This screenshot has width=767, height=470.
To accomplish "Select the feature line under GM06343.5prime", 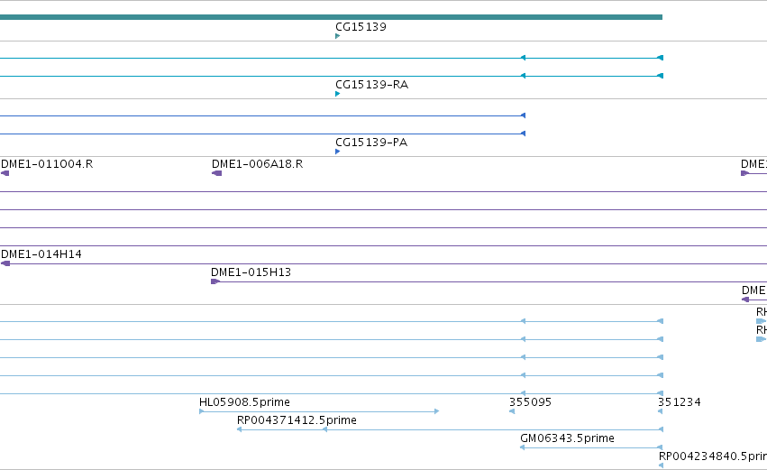I will click(x=591, y=447).
